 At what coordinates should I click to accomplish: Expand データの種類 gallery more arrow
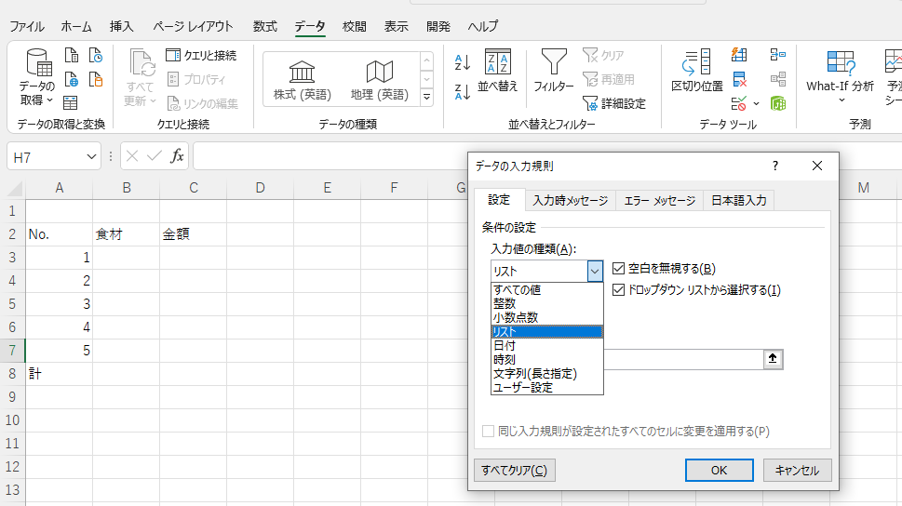(x=427, y=97)
